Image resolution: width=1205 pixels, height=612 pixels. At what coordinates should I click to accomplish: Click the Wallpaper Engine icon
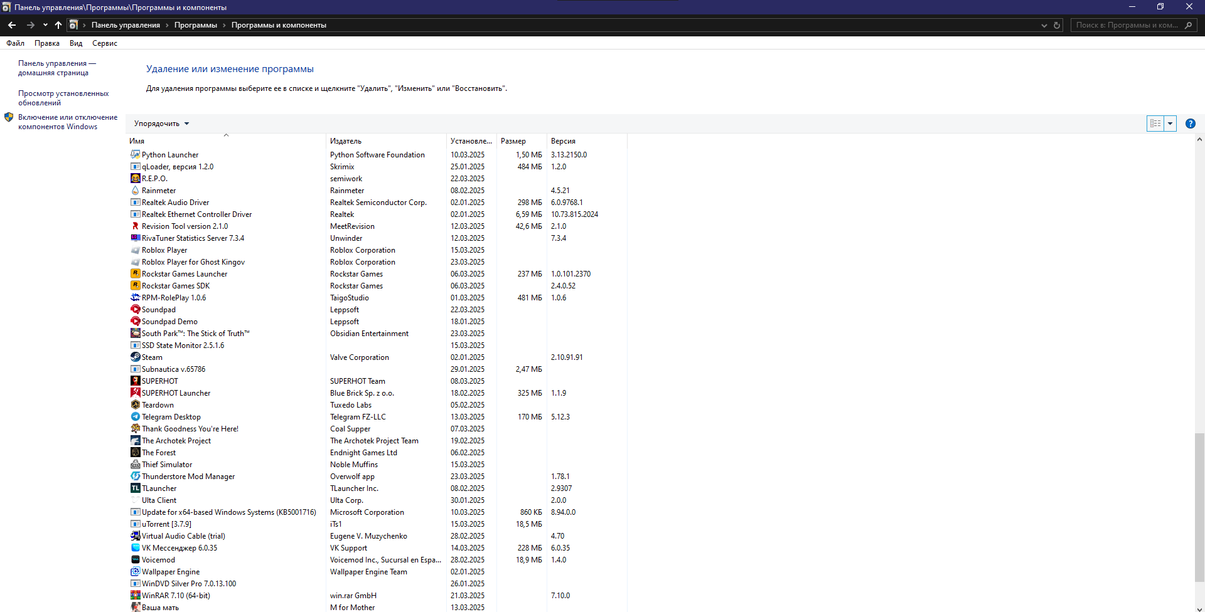click(x=135, y=572)
